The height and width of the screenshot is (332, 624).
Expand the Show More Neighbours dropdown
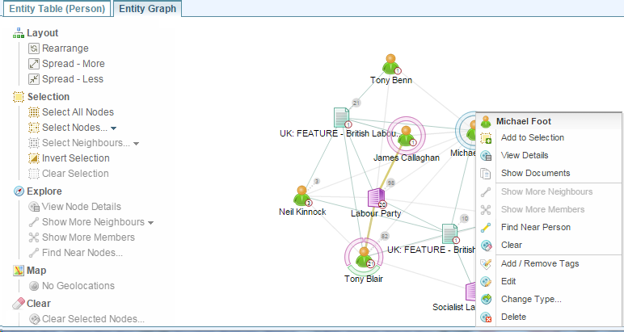[151, 222]
